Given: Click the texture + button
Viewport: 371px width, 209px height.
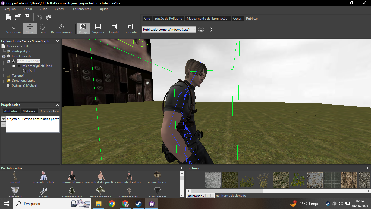Looking at the screenshot, I should pos(208,196).
